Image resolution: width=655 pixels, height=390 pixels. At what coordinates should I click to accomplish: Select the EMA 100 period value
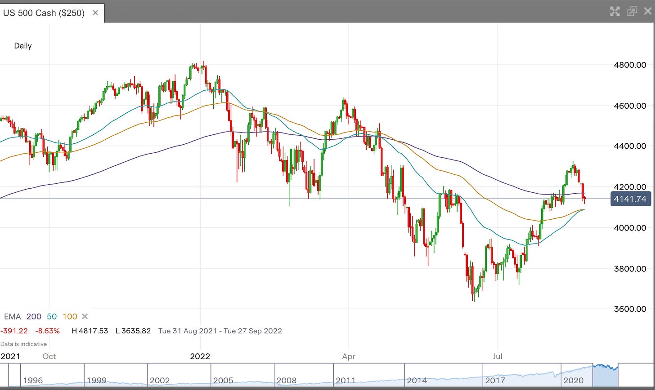tap(70, 316)
